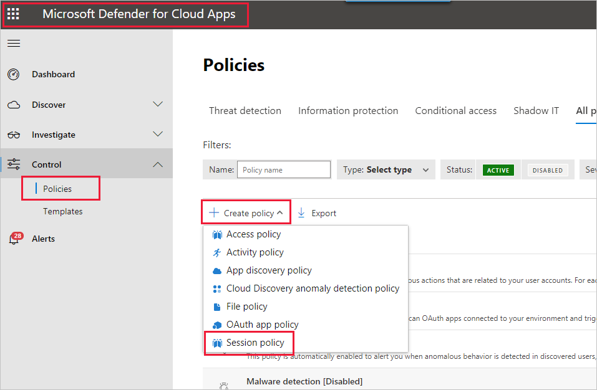Toggle the DISABLED status filter
This screenshot has width=597, height=390.
[x=547, y=170]
